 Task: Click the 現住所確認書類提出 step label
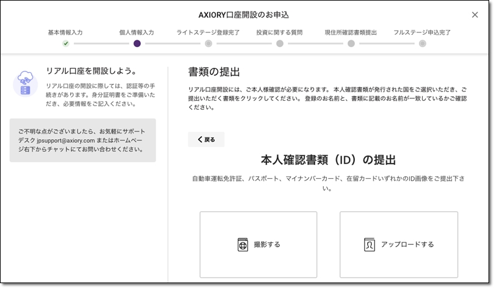(x=351, y=32)
